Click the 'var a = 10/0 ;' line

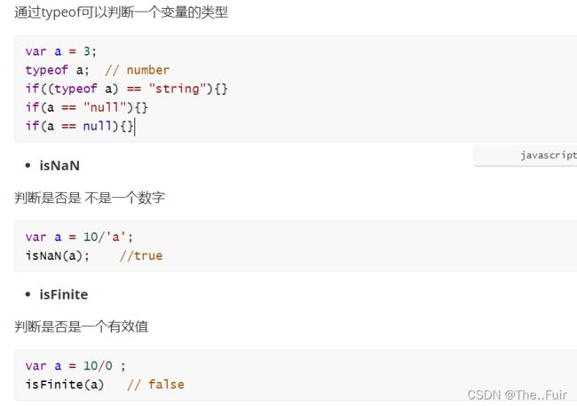[x=75, y=366]
